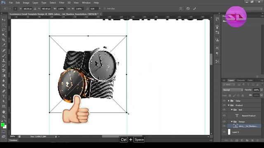The image size is (264, 148).
Task: Open the Layer menu
Action: (35, 3)
